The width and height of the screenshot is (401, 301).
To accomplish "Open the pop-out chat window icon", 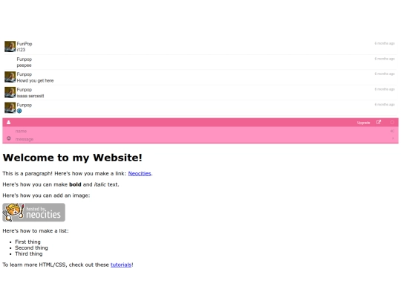I will pyautogui.click(x=379, y=123).
